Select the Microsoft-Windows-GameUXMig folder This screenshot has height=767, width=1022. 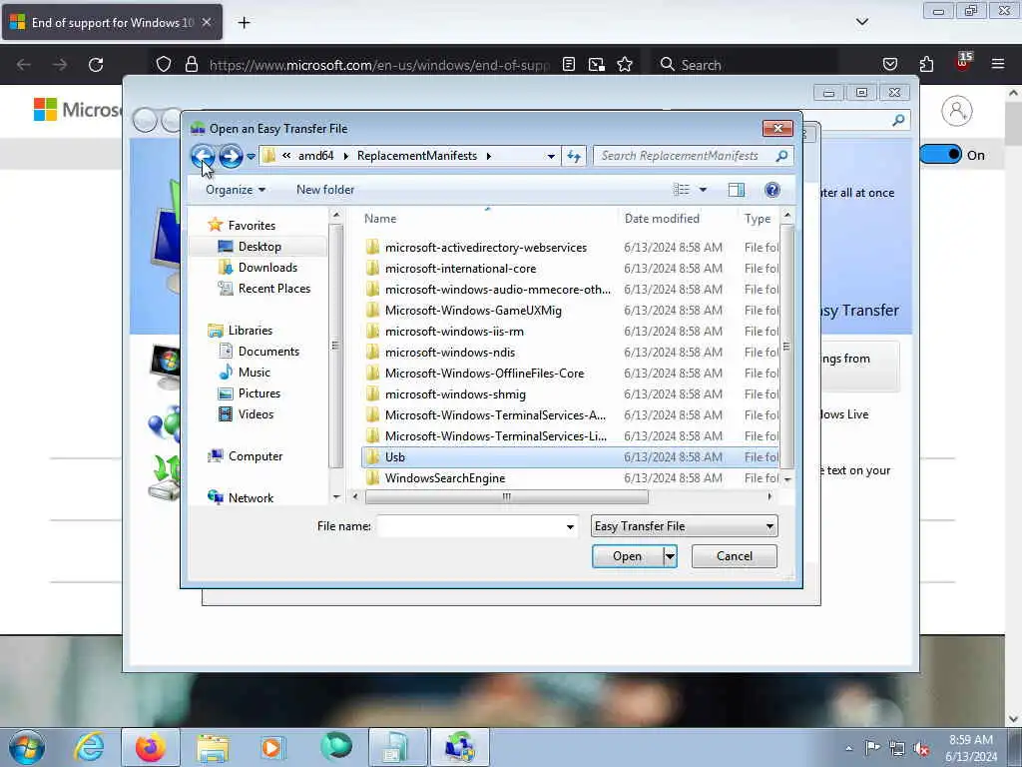click(473, 311)
